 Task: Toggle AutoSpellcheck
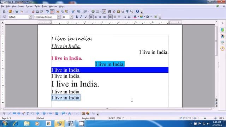pos(52,11)
